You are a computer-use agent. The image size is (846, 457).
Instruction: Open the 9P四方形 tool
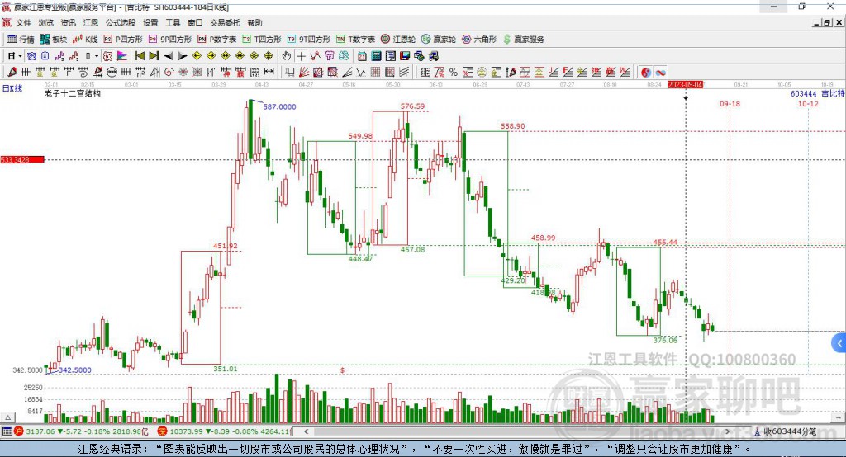[170, 40]
